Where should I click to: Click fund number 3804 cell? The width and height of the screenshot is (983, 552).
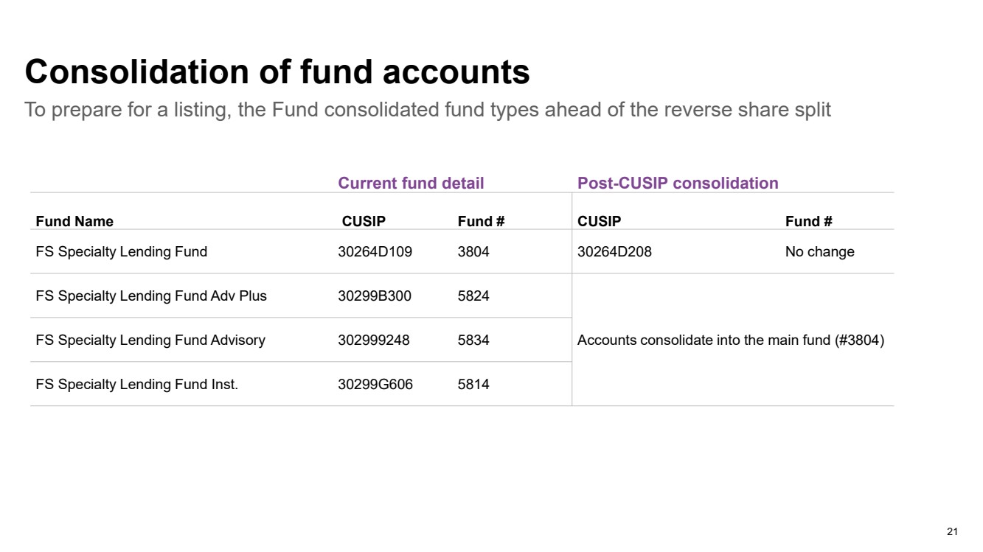click(x=473, y=252)
